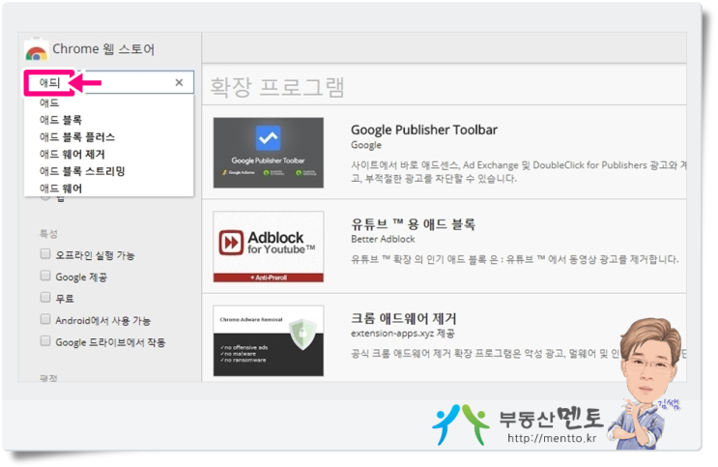Open Google Publisher Toolbar thumbnail

pos(269,153)
